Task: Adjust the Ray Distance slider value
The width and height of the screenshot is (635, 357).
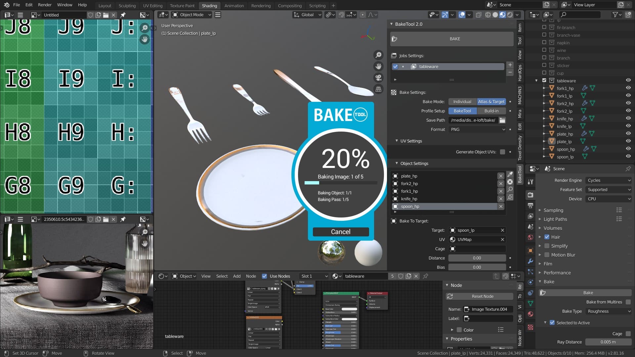Action: pos(608,342)
